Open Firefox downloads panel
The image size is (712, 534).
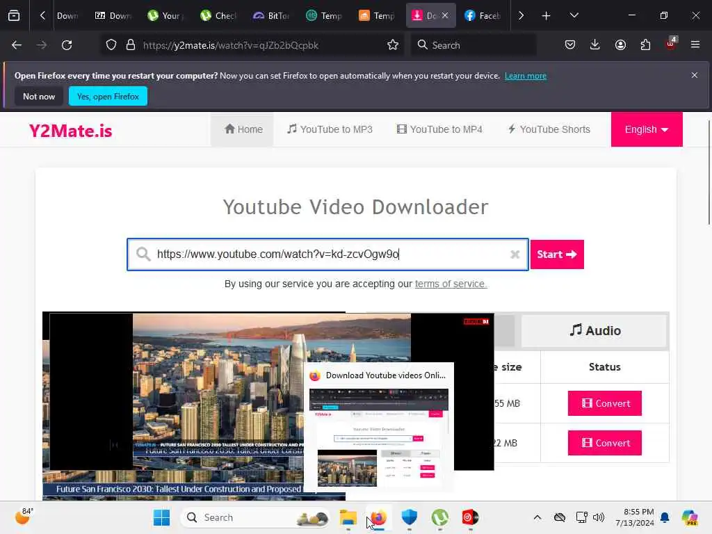(595, 45)
